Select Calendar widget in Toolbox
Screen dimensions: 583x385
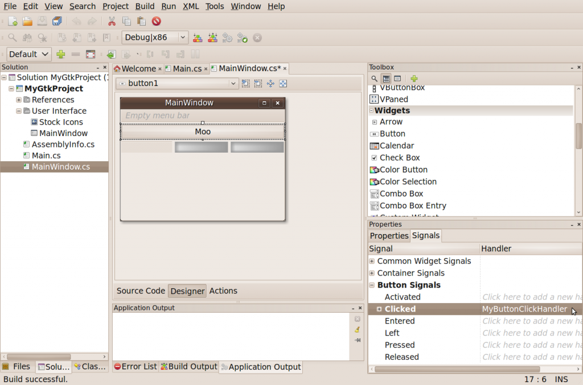(x=397, y=146)
